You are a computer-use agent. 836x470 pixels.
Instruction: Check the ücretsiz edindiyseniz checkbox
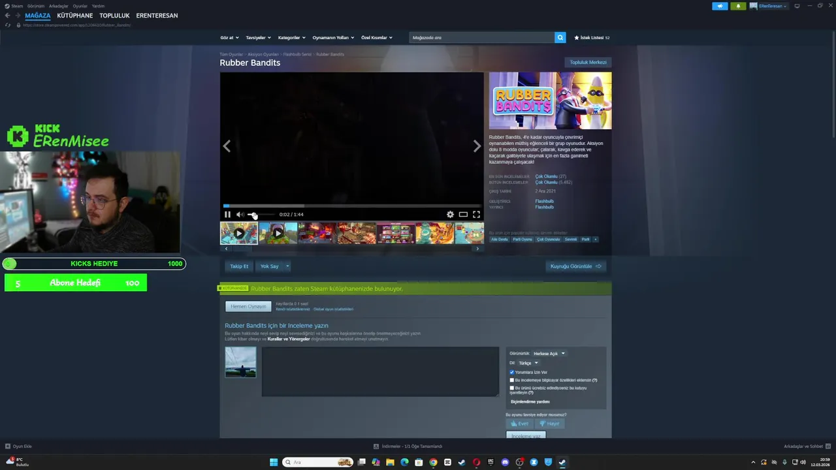(x=512, y=388)
